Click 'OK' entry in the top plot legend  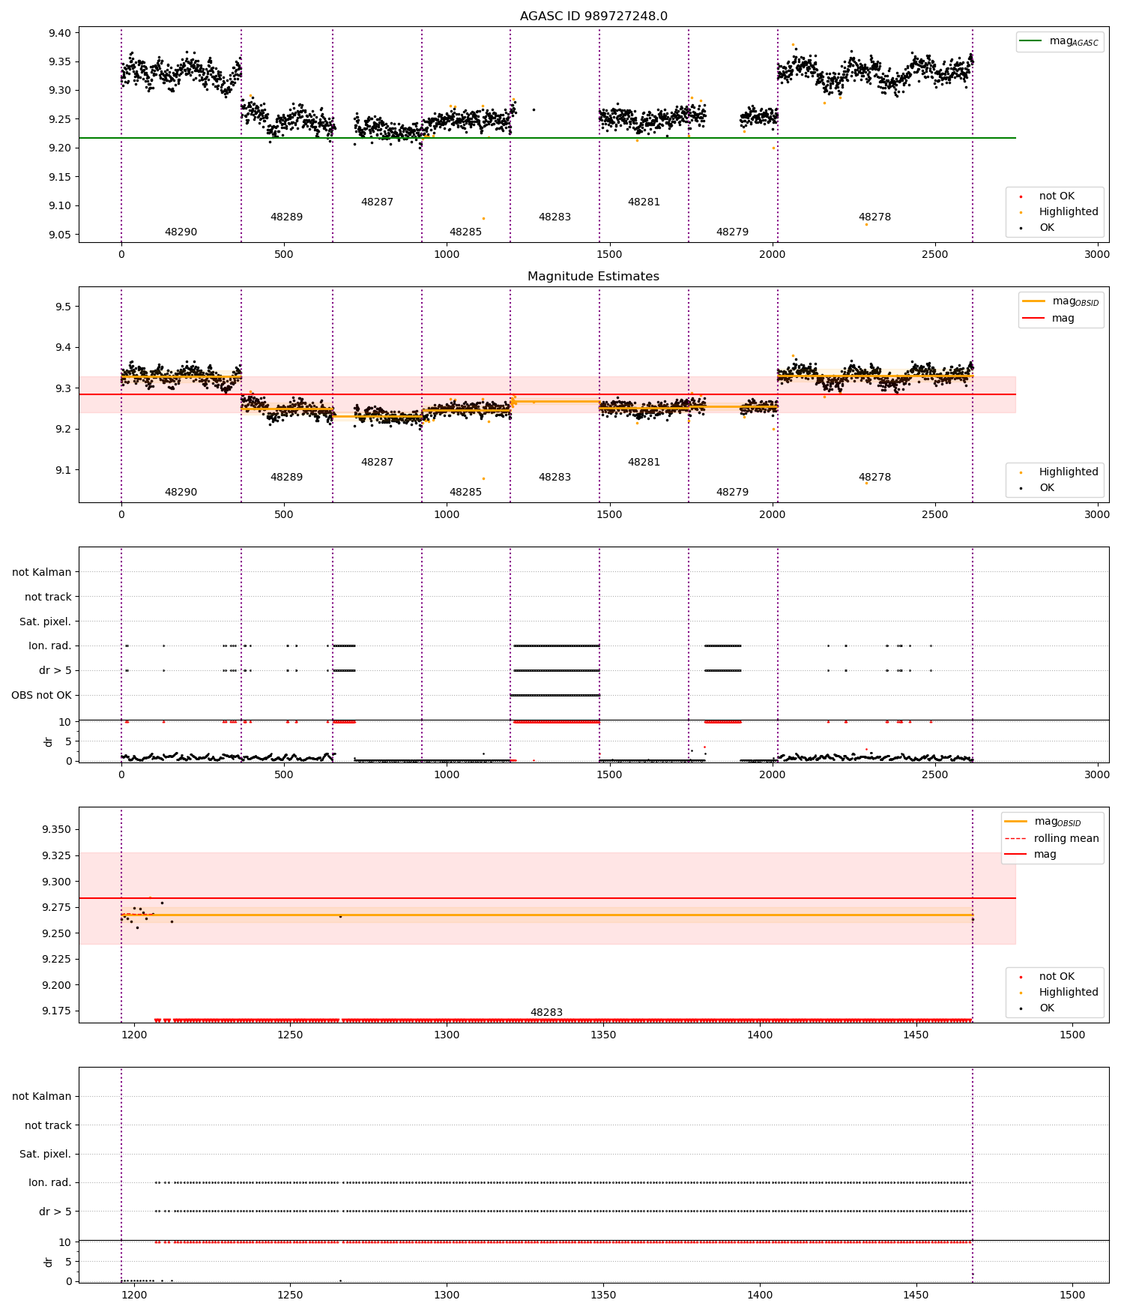[x=1047, y=228]
